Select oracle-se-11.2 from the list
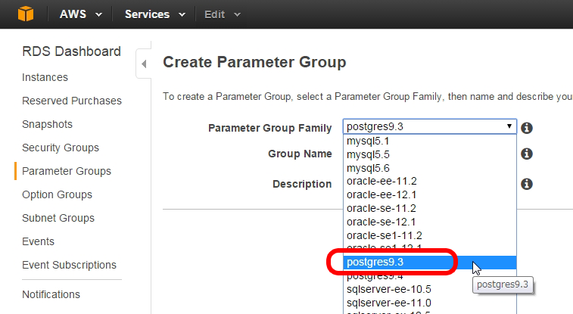The height and width of the screenshot is (314, 573). pyautogui.click(x=430, y=209)
